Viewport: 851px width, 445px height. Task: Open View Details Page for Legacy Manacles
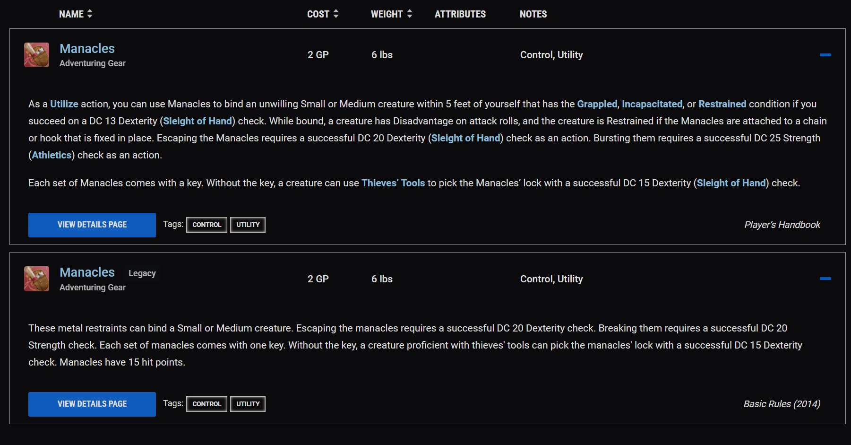point(92,404)
